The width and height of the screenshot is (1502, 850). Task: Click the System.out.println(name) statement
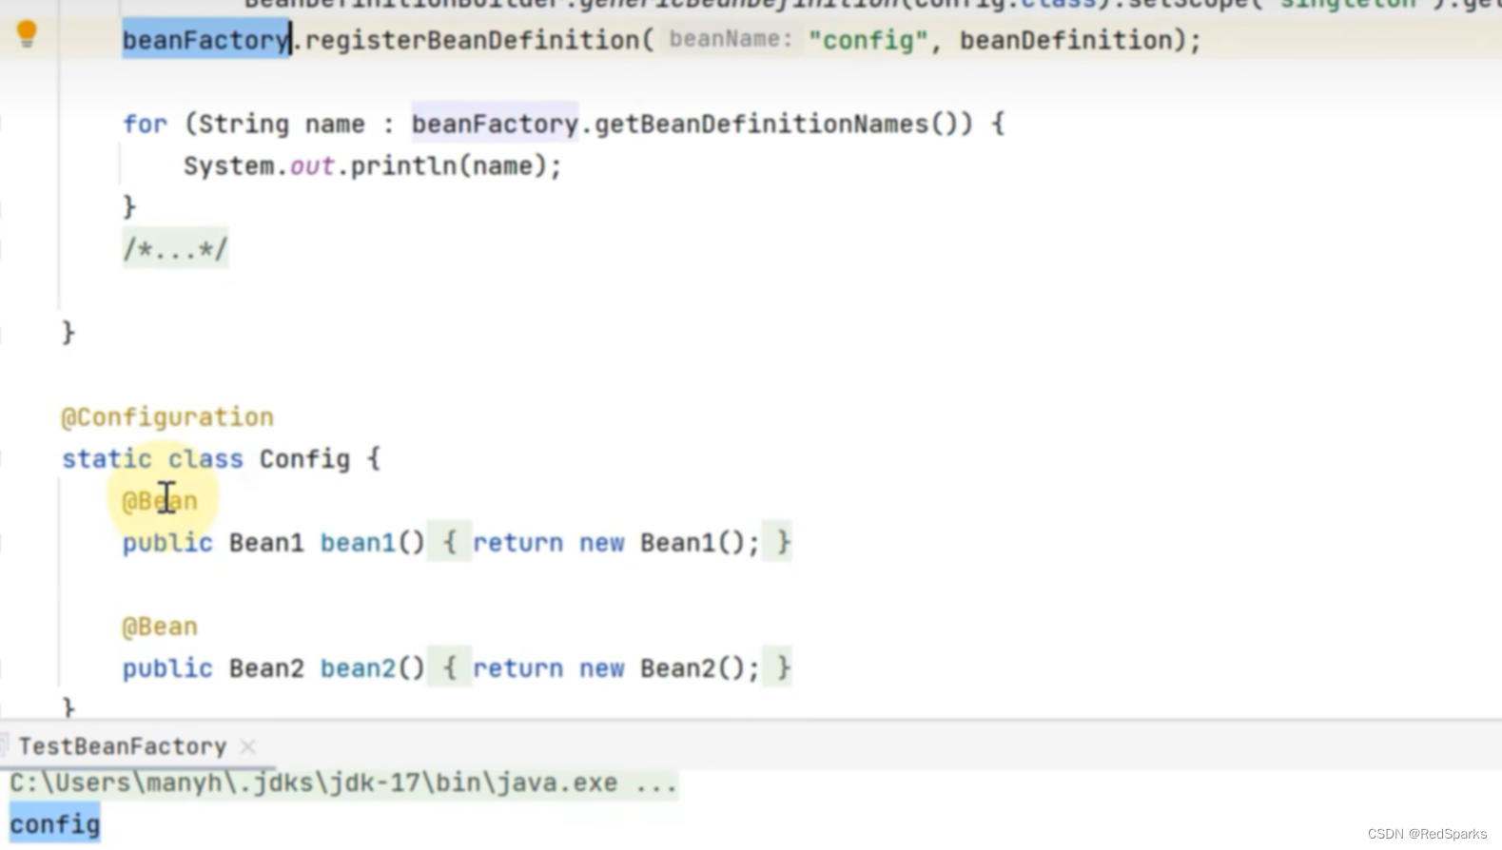pyautogui.click(x=373, y=165)
